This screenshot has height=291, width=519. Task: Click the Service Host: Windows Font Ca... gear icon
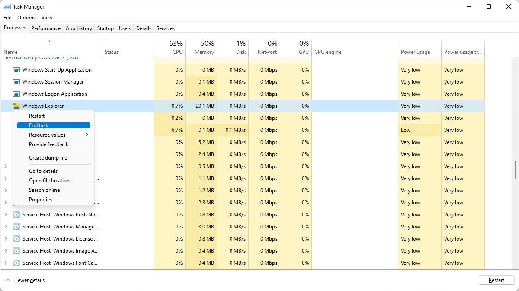(16, 263)
